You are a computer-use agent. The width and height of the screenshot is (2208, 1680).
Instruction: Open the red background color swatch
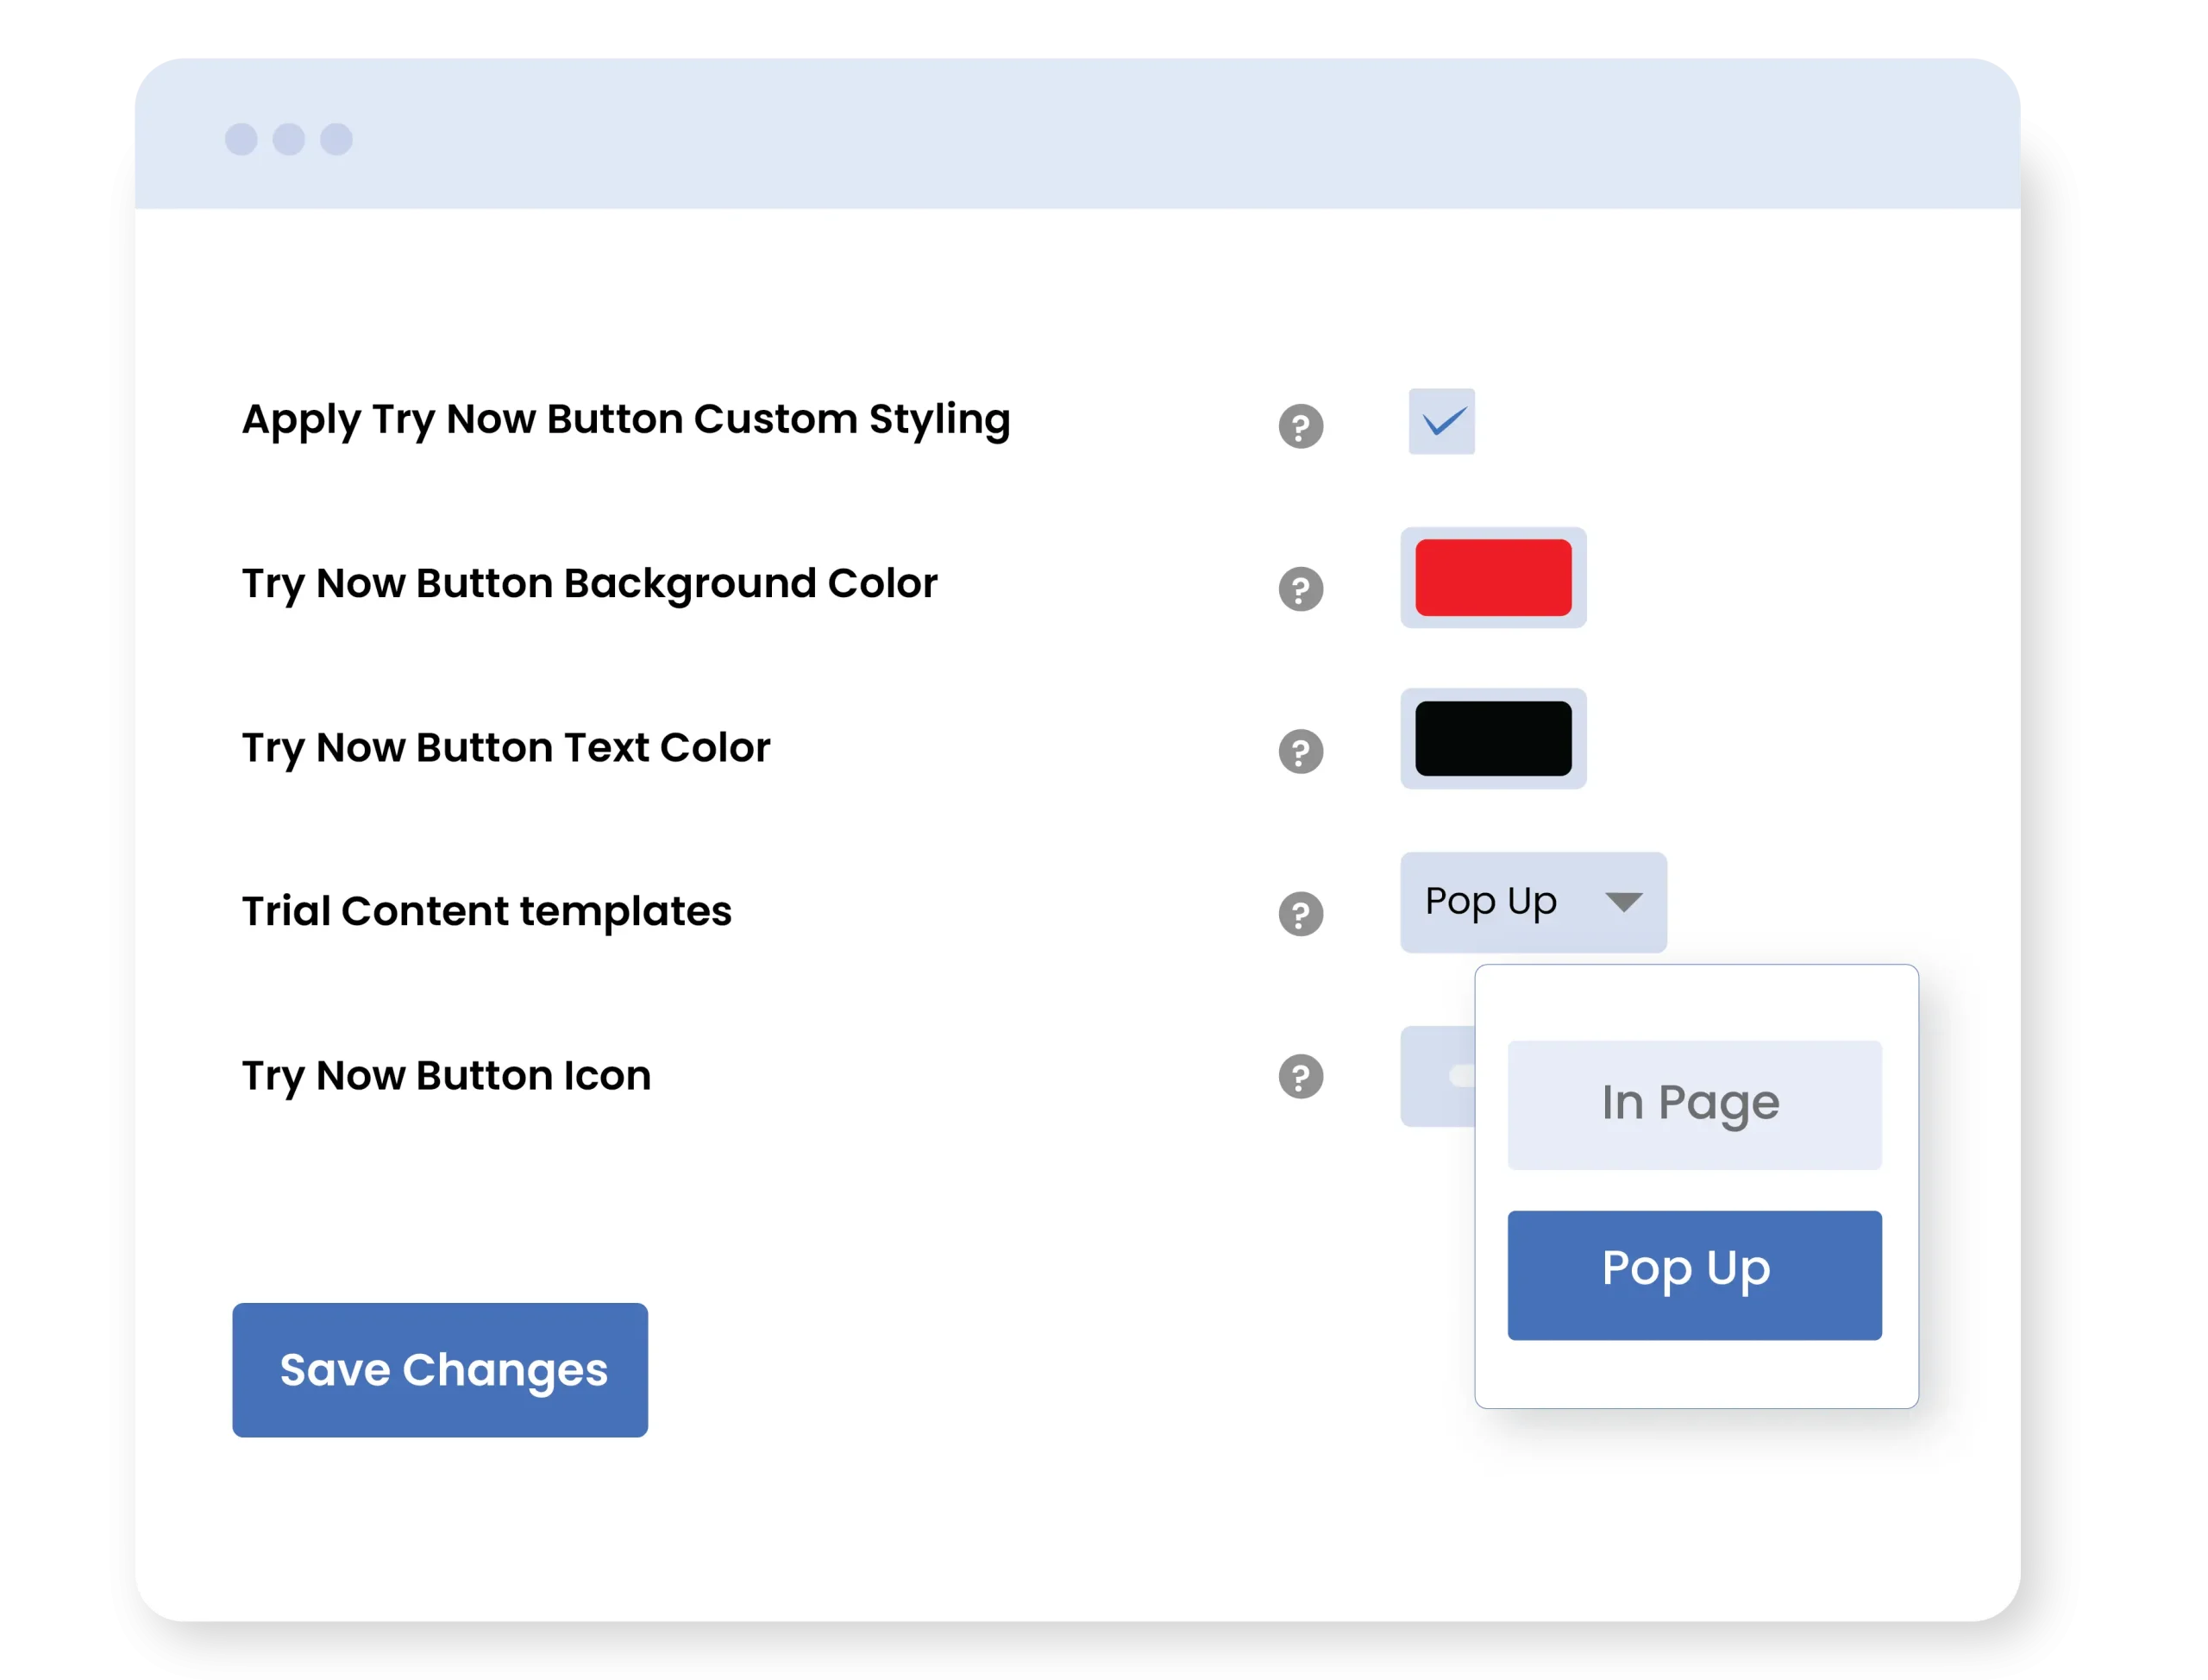pyautogui.click(x=1493, y=578)
